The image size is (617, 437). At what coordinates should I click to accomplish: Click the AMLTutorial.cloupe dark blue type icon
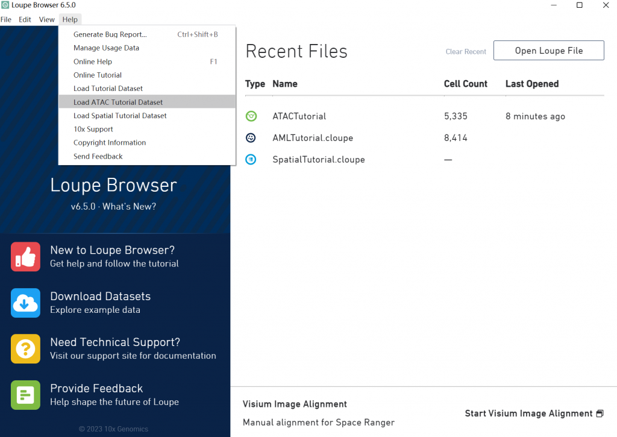click(251, 138)
